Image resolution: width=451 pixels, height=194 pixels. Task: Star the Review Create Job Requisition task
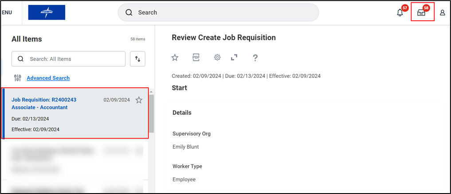(x=175, y=57)
